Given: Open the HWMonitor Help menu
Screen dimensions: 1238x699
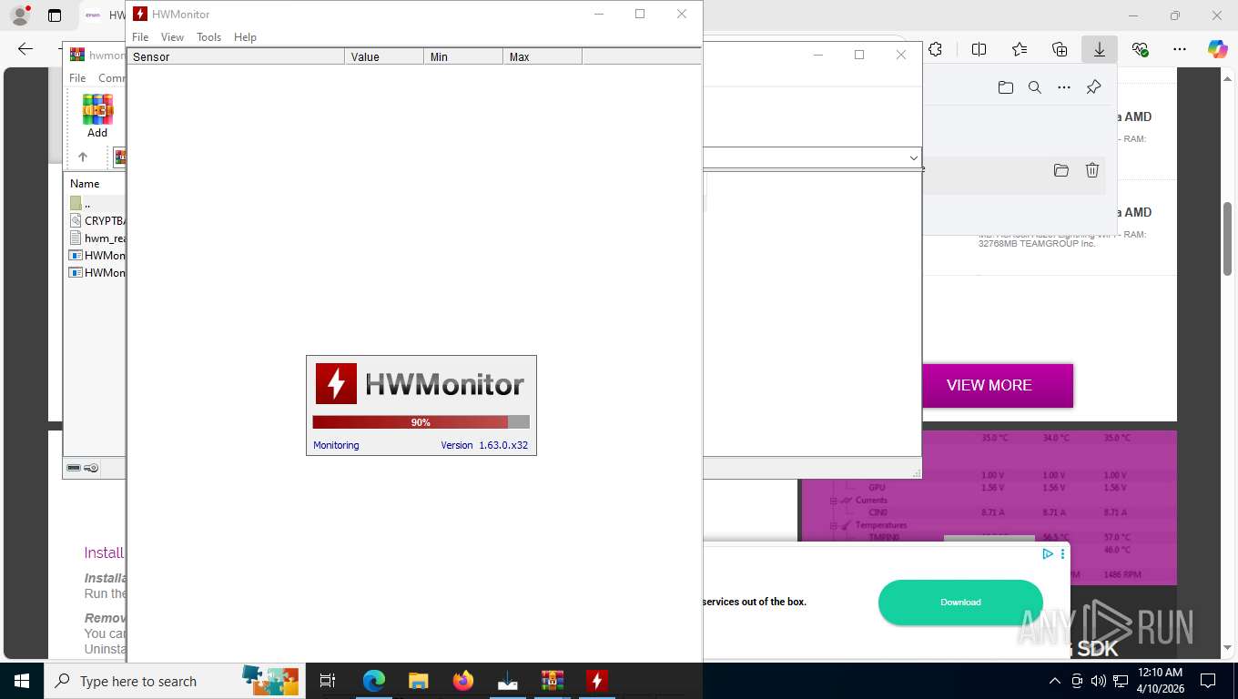Looking at the screenshot, I should tap(245, 37).
